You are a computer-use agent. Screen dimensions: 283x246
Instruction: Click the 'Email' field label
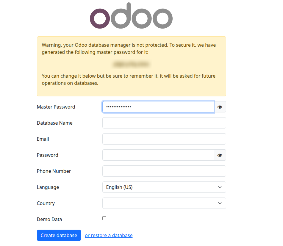pos(43,139)
